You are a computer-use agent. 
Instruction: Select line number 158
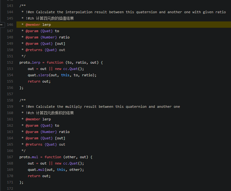(10, 100)
